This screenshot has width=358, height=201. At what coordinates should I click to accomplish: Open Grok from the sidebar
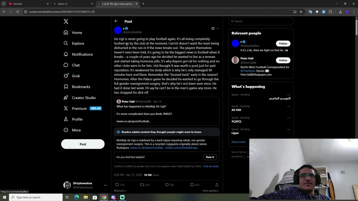[x=72, y=76]
